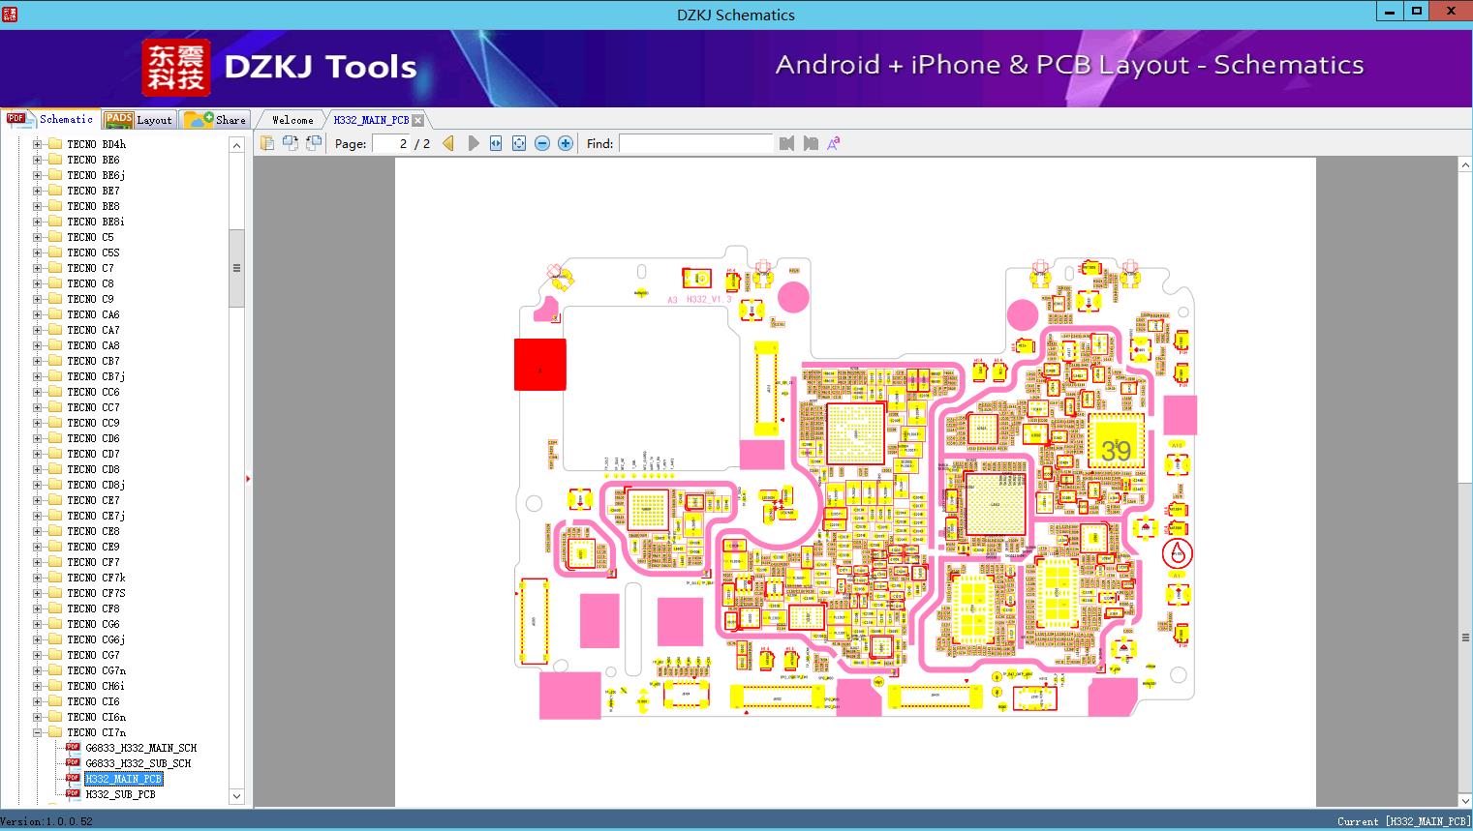Select the TECNO CA6 tree row
Image resolution: width=1473 pixels, height=831 pixels.
click(93, 314)
